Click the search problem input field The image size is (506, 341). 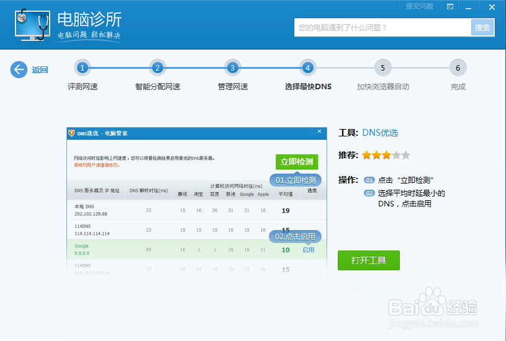(382, 28)
